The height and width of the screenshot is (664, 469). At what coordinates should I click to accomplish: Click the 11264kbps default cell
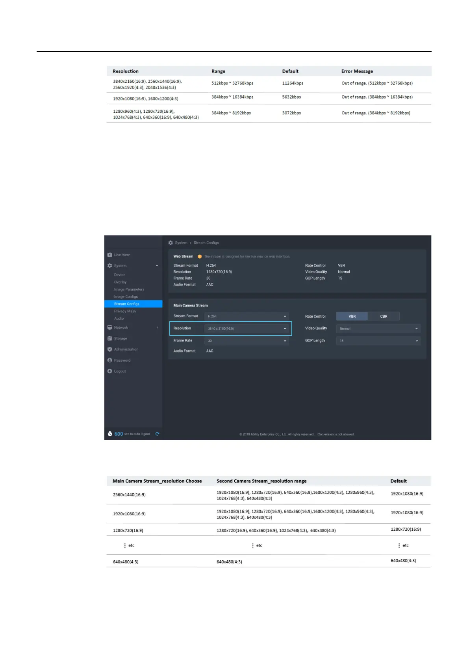point(293,83)
